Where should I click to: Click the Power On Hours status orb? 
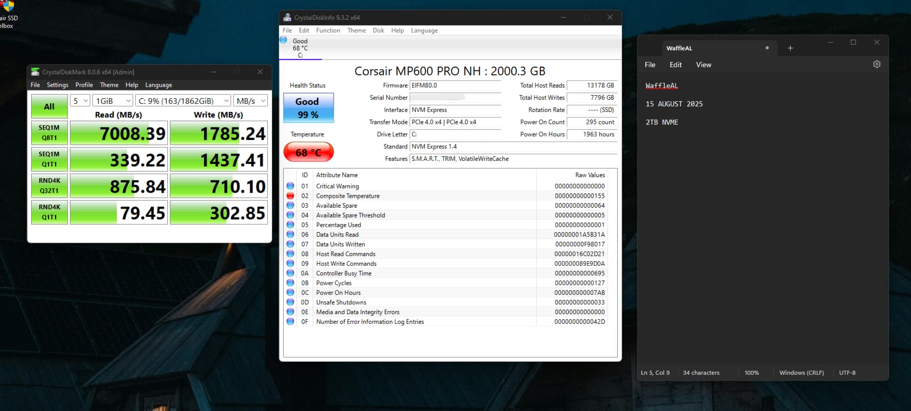[x=290, y=292]
